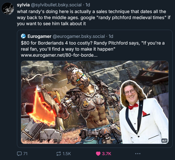Open sylvia's profile avatar
Screen dimensions: 175x160
[x=8, y=8]
